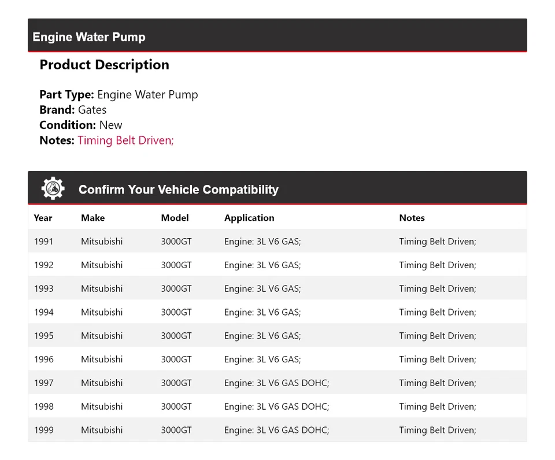The height and width of the screenshot is (460, 555).
Task: Click the Model column header
Action: coord(175,218)
